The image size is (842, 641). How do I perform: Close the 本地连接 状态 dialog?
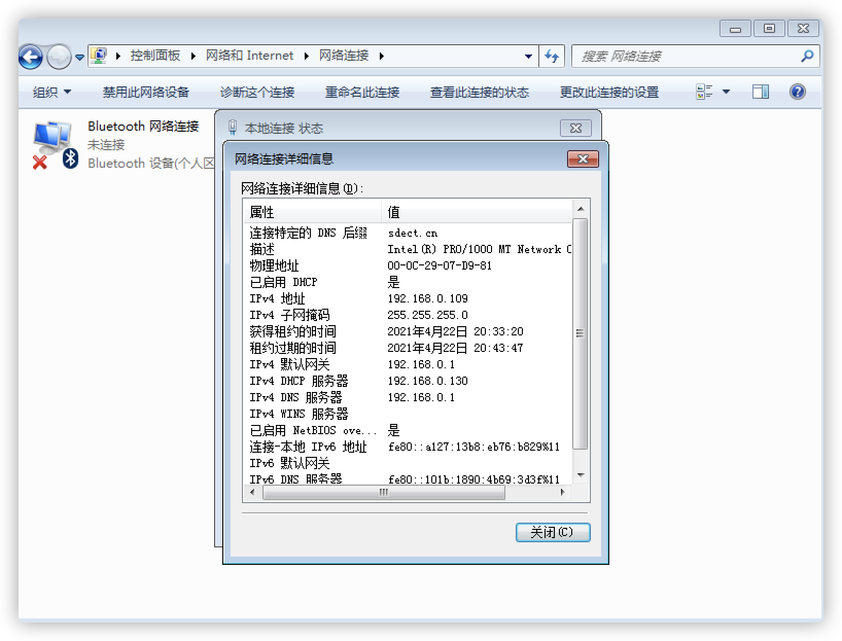575,128
